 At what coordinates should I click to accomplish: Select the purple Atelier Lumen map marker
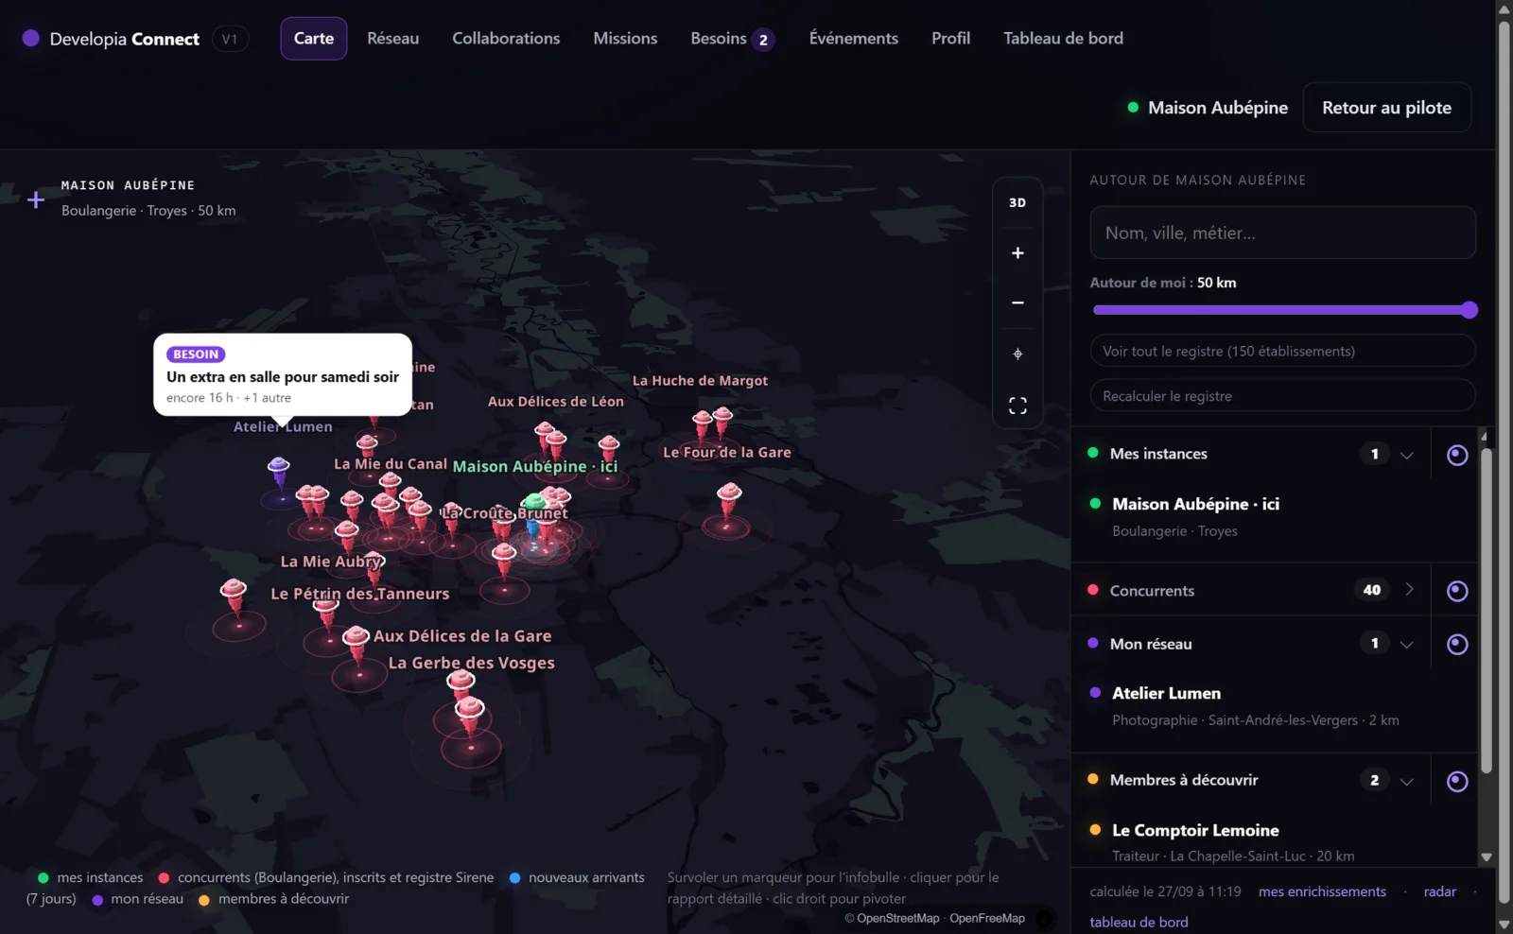(278, 471)
